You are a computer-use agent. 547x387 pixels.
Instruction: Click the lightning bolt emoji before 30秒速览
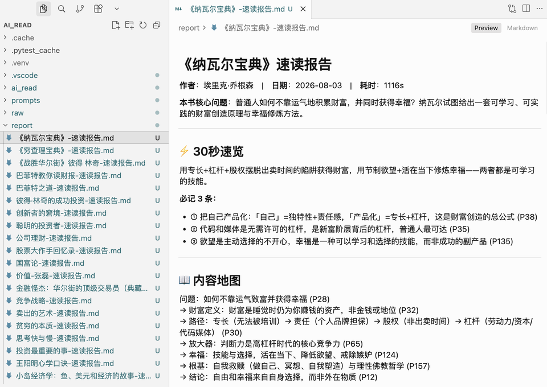184,151
